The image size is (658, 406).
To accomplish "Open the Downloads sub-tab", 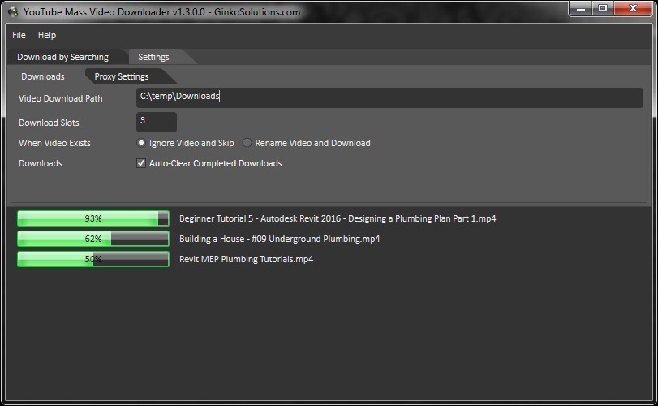I will (43, 76).
